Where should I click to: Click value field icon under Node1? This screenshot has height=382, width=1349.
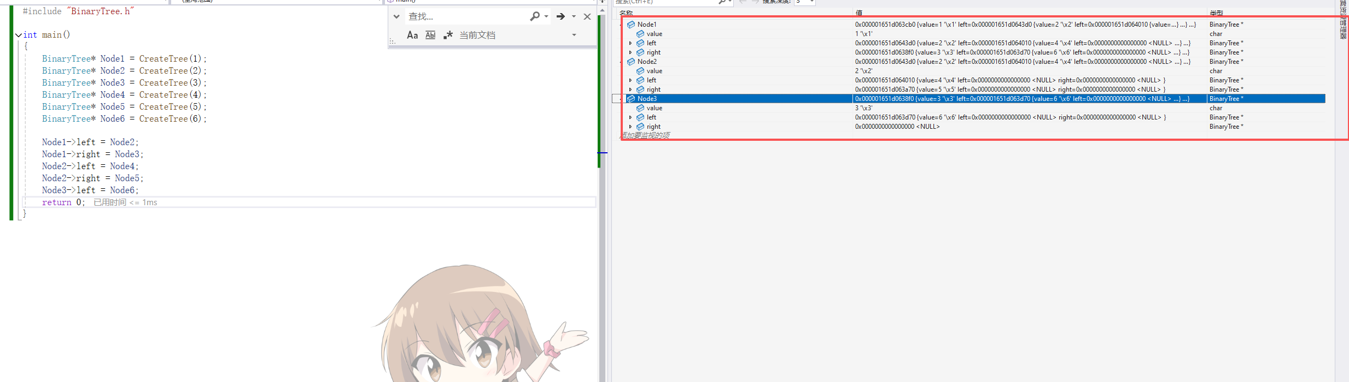pos(640,34)
